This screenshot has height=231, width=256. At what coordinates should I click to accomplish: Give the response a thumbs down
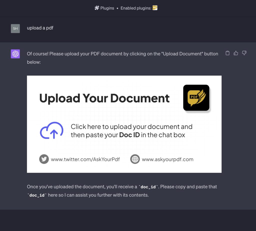(x=244, y=53)
